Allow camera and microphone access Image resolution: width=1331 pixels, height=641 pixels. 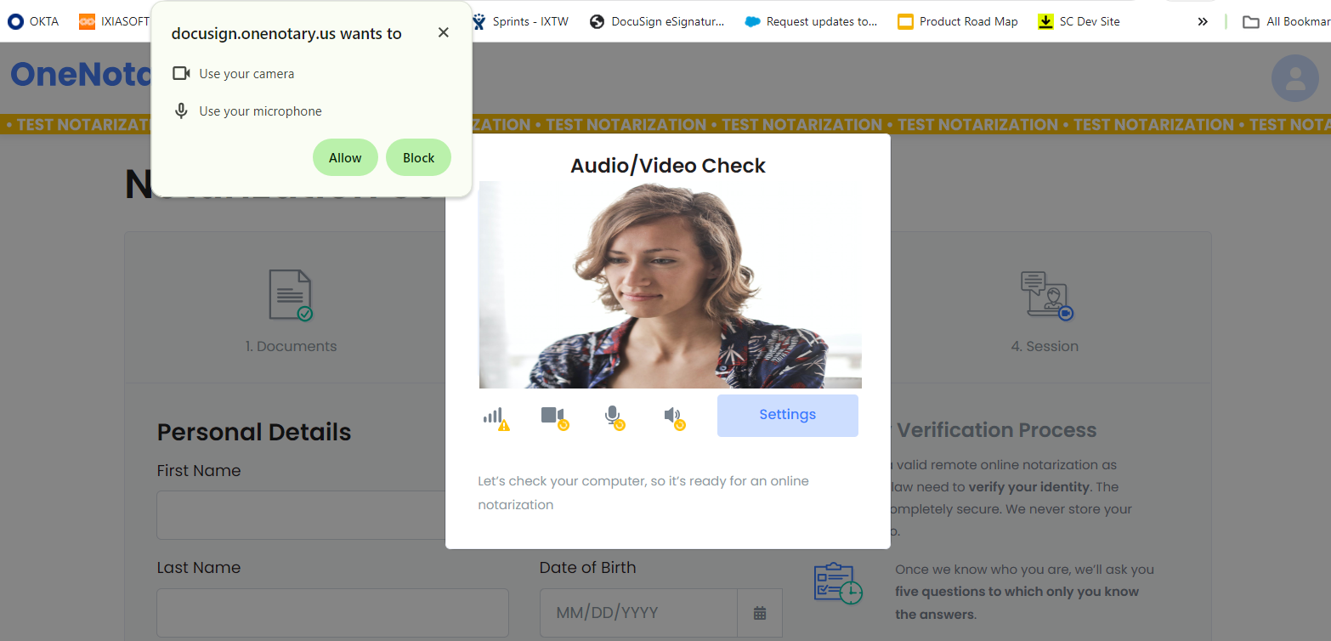345,157
